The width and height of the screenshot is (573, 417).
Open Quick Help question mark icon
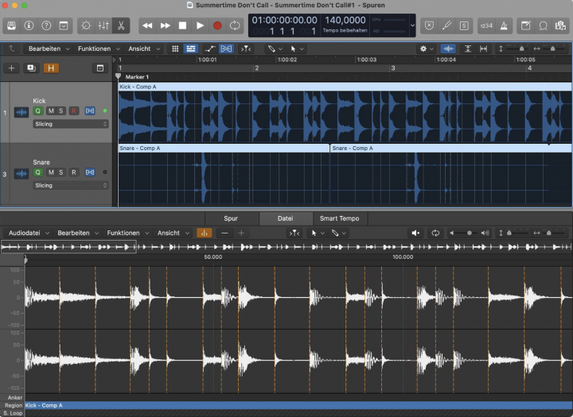[x=46, y=25]
